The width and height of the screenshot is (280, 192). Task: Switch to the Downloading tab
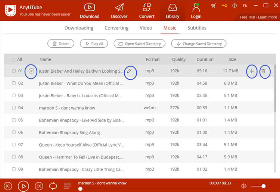(x=79, y=28)
